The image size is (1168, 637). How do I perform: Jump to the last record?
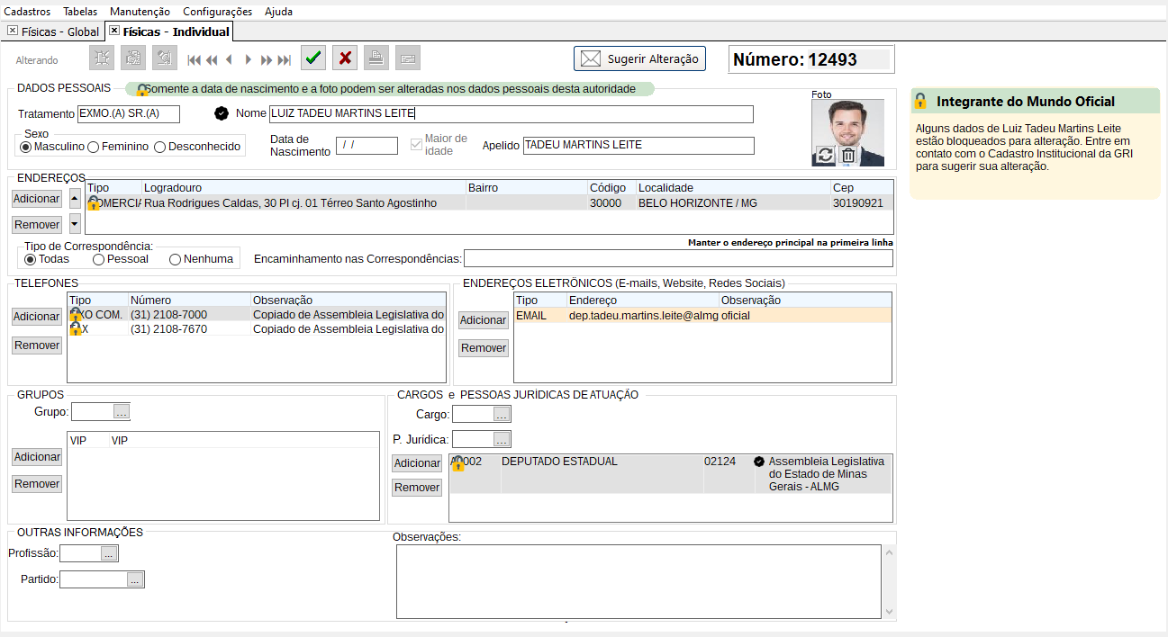[285, 59]
